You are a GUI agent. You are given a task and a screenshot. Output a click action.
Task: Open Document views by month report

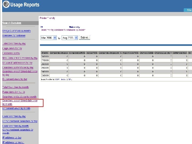pyautogui.click(x=16, y=108)
